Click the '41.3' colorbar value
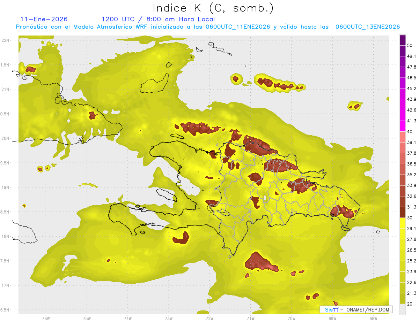The image size is (419, 323). coord(412,121)
